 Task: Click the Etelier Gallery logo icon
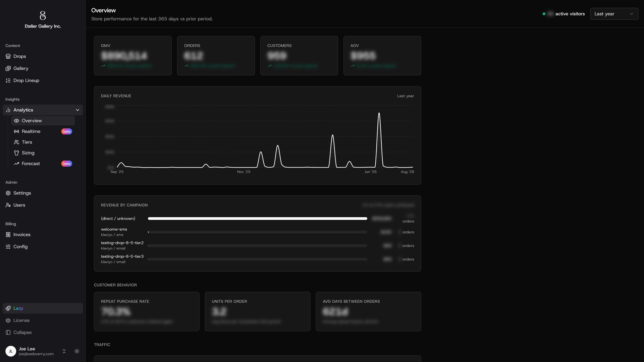(x=43, y=15)
